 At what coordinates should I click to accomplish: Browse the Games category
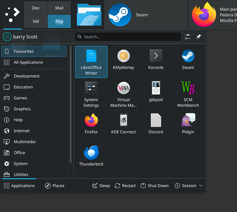[x=34, y=98]
